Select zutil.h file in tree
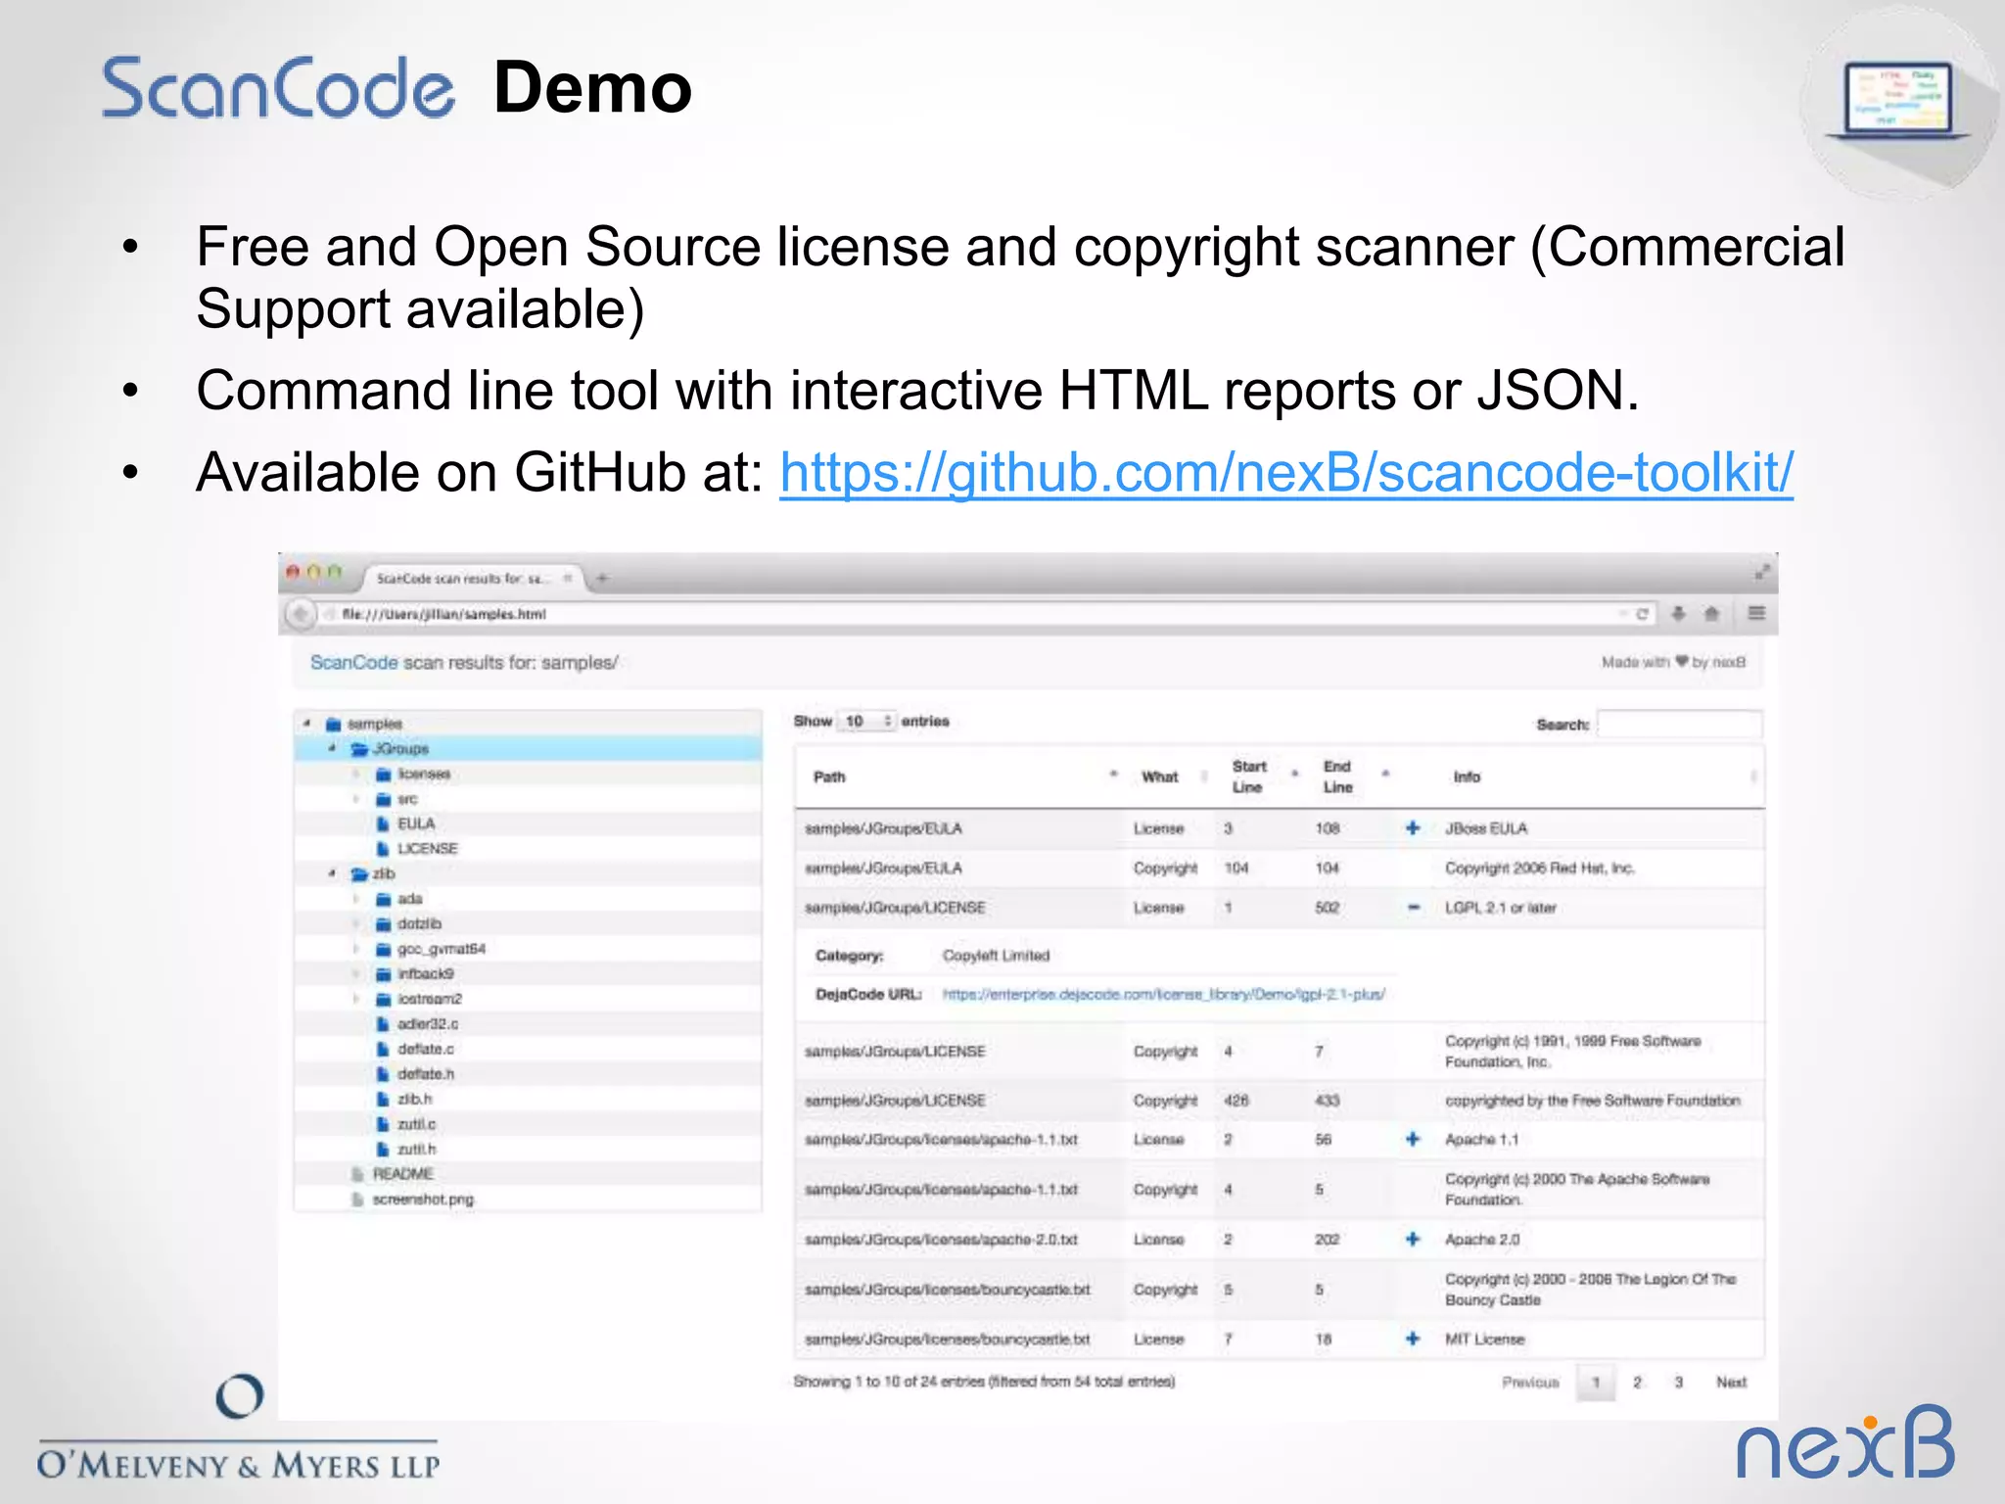 point(417,1150)
